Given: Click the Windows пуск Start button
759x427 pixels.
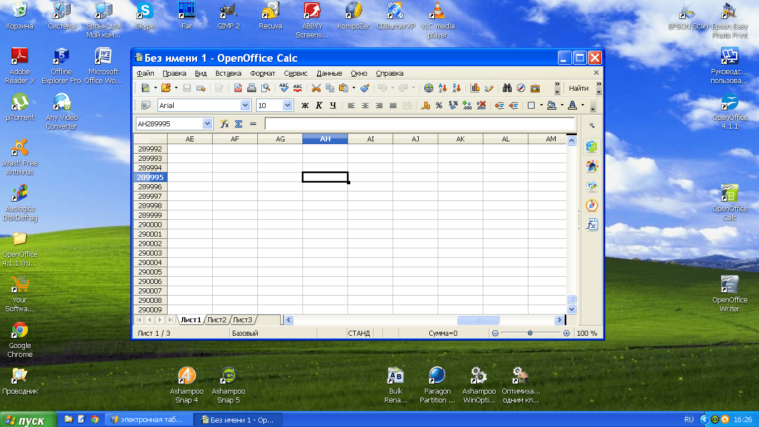Looking at the screenshot, I should tap(28, 420).
